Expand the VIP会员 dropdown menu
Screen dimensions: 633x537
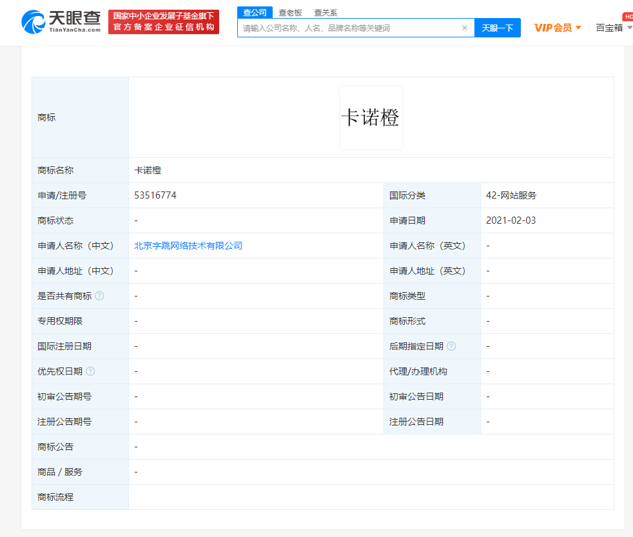pos(558,28)
